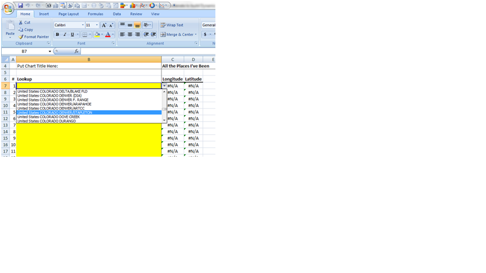Expand Merge & Center dropdown arrow
Image resolution: width=486 pixels, height=273 pixels.
click(196, 34)
